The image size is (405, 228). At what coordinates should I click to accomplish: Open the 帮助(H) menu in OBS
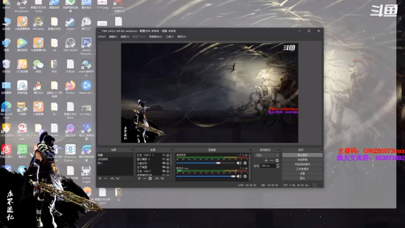coord(182,36)
